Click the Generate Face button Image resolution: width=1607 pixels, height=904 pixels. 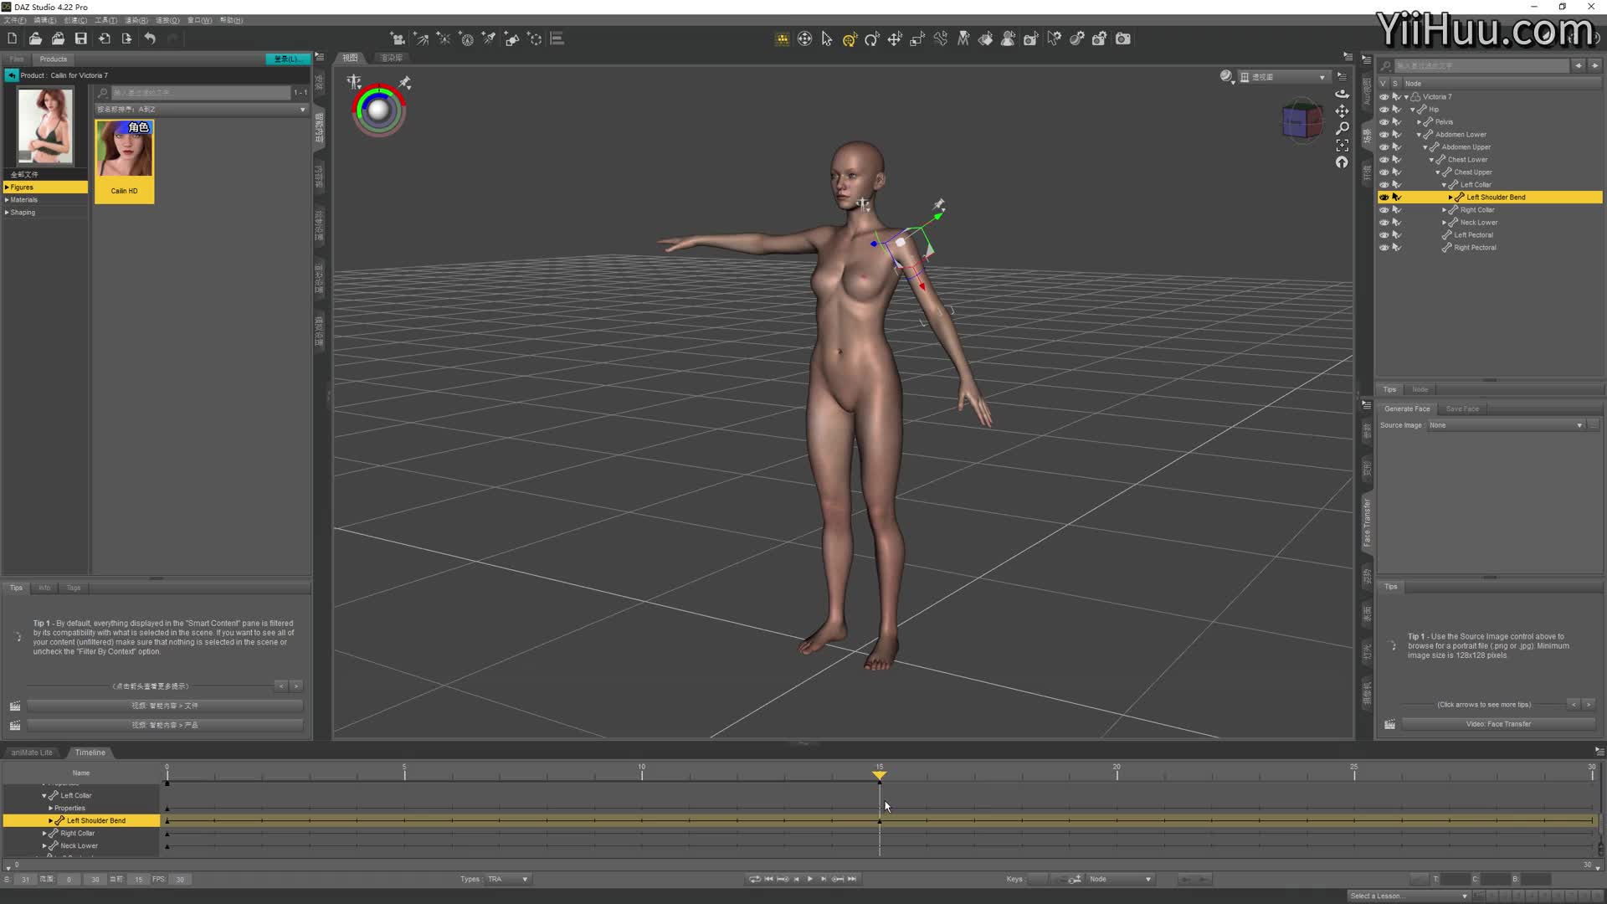[x=1407, y=408]
